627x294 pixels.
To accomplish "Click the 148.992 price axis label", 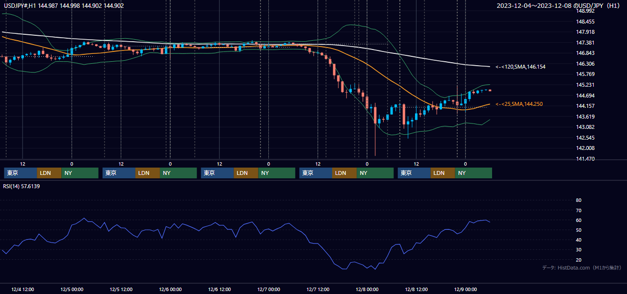I will tap(585, 11).
